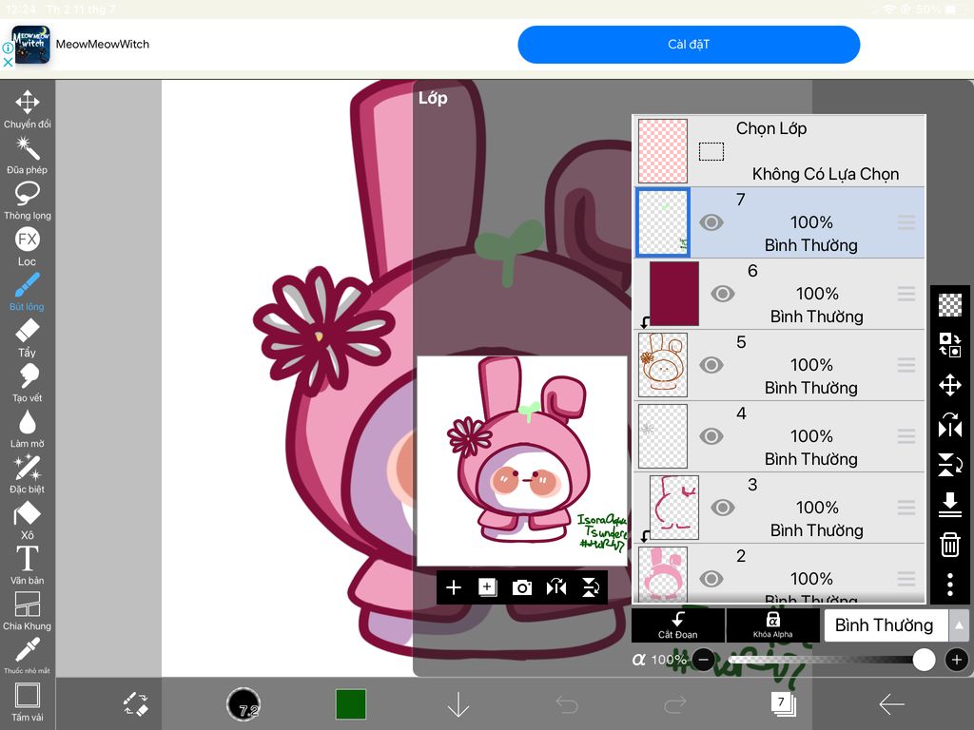Screen dimensions: 974x730
Task: Hide layer 4 with eye icon
Action: 711,436
